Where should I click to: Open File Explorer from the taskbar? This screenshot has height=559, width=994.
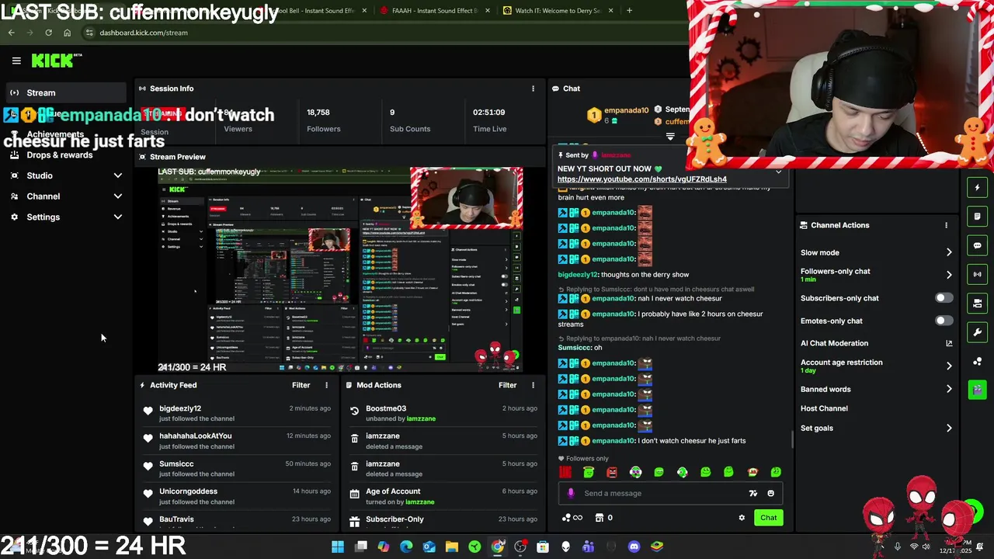pos(452,547)
